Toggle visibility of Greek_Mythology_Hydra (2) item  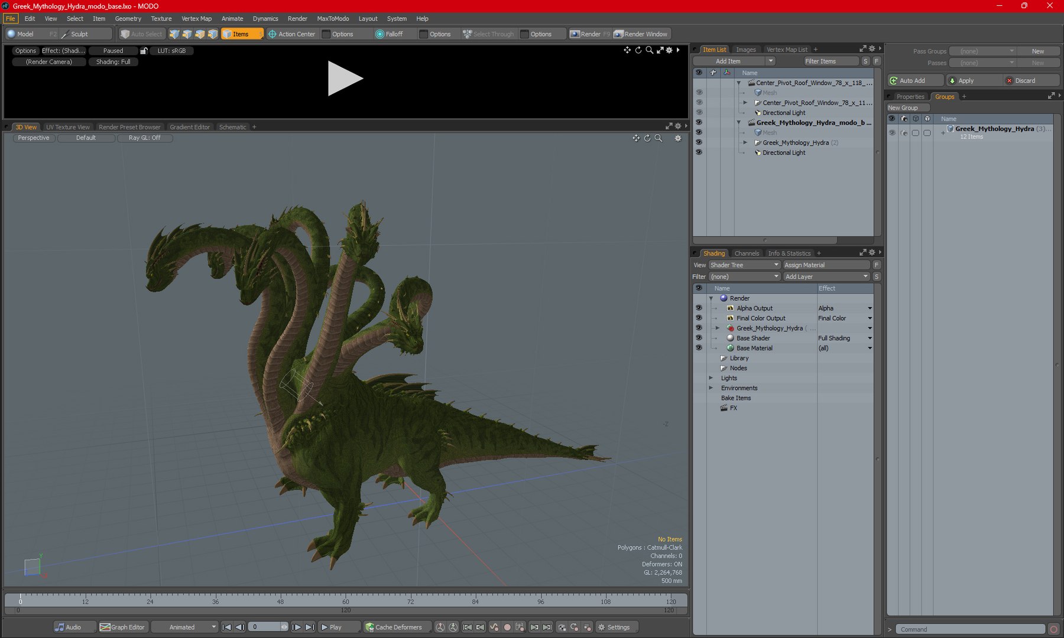tap(699, 142)
